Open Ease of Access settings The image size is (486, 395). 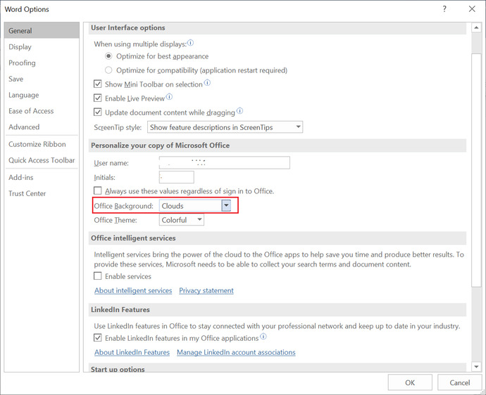pyautogui.click(x=42, y=111)
